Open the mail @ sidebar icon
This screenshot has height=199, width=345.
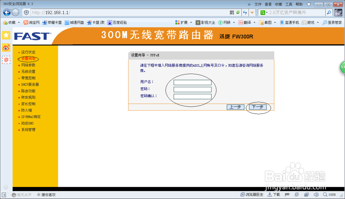6,60
